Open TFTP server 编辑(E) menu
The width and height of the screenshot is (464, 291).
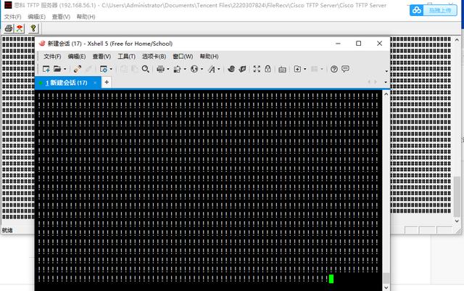[x=37, y=17]
